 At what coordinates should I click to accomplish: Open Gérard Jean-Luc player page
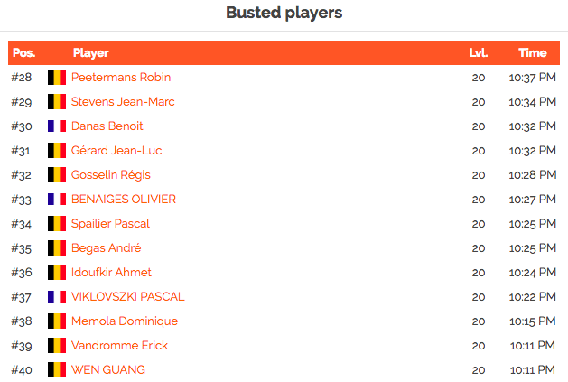(116, 151)
